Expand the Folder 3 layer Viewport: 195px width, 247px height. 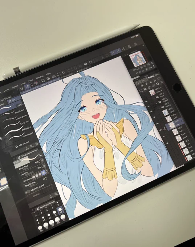tap(157, 103)
